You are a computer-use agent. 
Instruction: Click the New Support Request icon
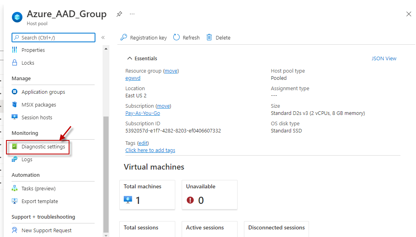coord(15,230)
